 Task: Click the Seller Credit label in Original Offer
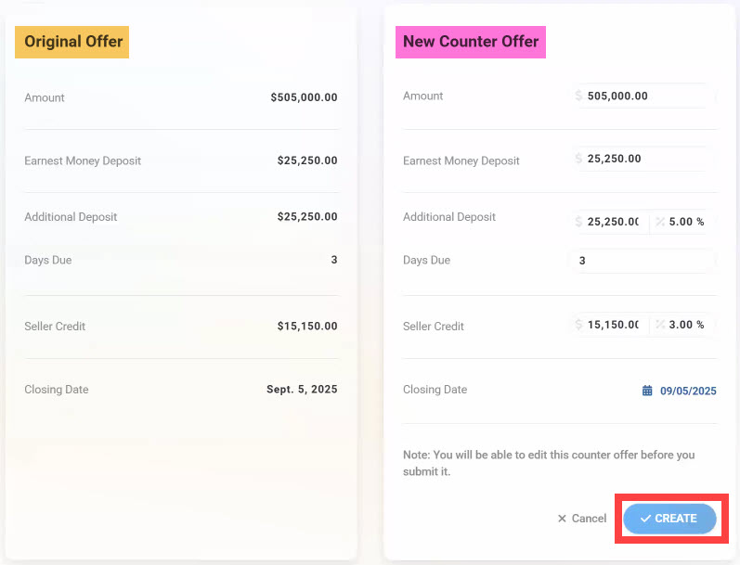[55, 327]
